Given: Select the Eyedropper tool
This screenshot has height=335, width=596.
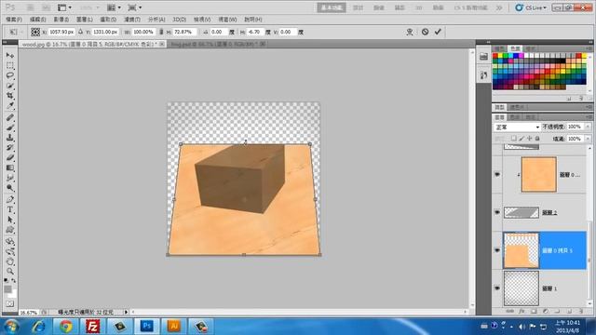Looking at the screenshot, I should tap(10, 105).
